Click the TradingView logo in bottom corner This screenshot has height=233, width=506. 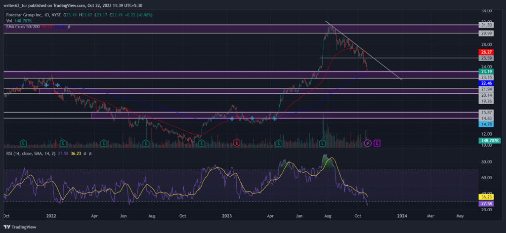[20, 227]
